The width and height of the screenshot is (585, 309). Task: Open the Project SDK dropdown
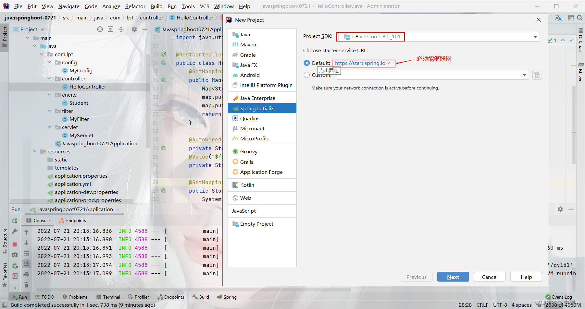pyautogui.click(x=535, y=37)
